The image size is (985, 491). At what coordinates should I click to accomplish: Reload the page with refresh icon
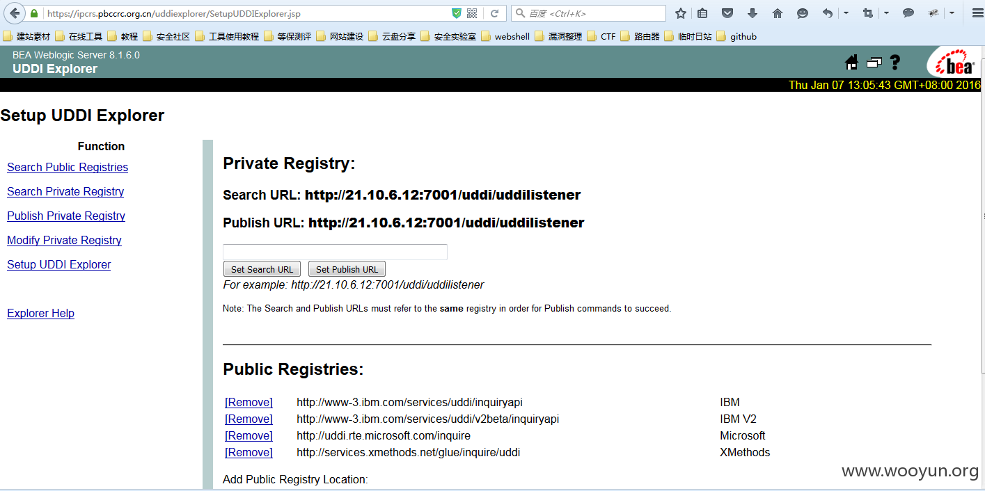(x=495, y=13)
